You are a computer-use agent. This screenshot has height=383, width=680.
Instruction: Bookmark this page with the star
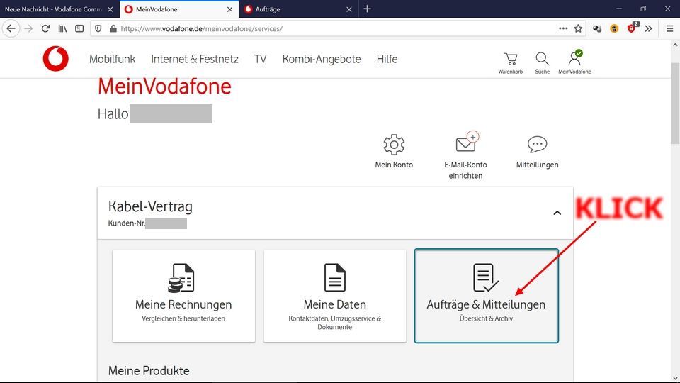[x=578, y=28]
